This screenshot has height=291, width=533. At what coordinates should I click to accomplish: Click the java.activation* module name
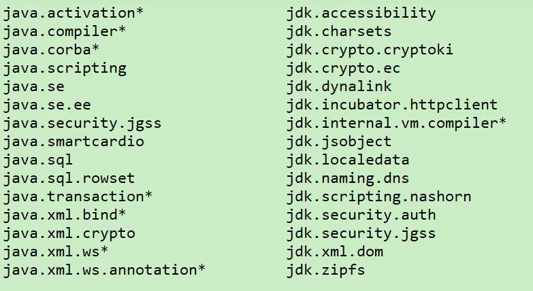pos(73,13)
